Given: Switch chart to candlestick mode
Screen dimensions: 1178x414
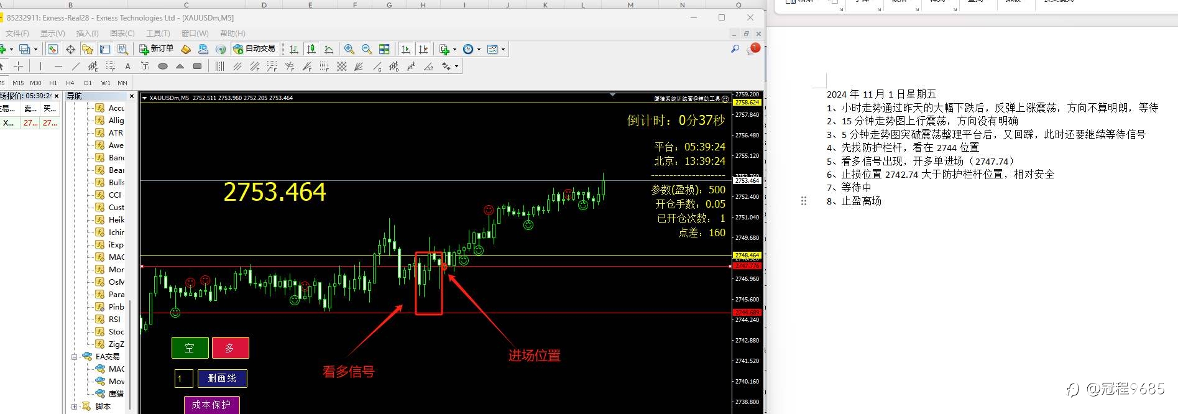Looking at the screenshot, I should (311, 49).
